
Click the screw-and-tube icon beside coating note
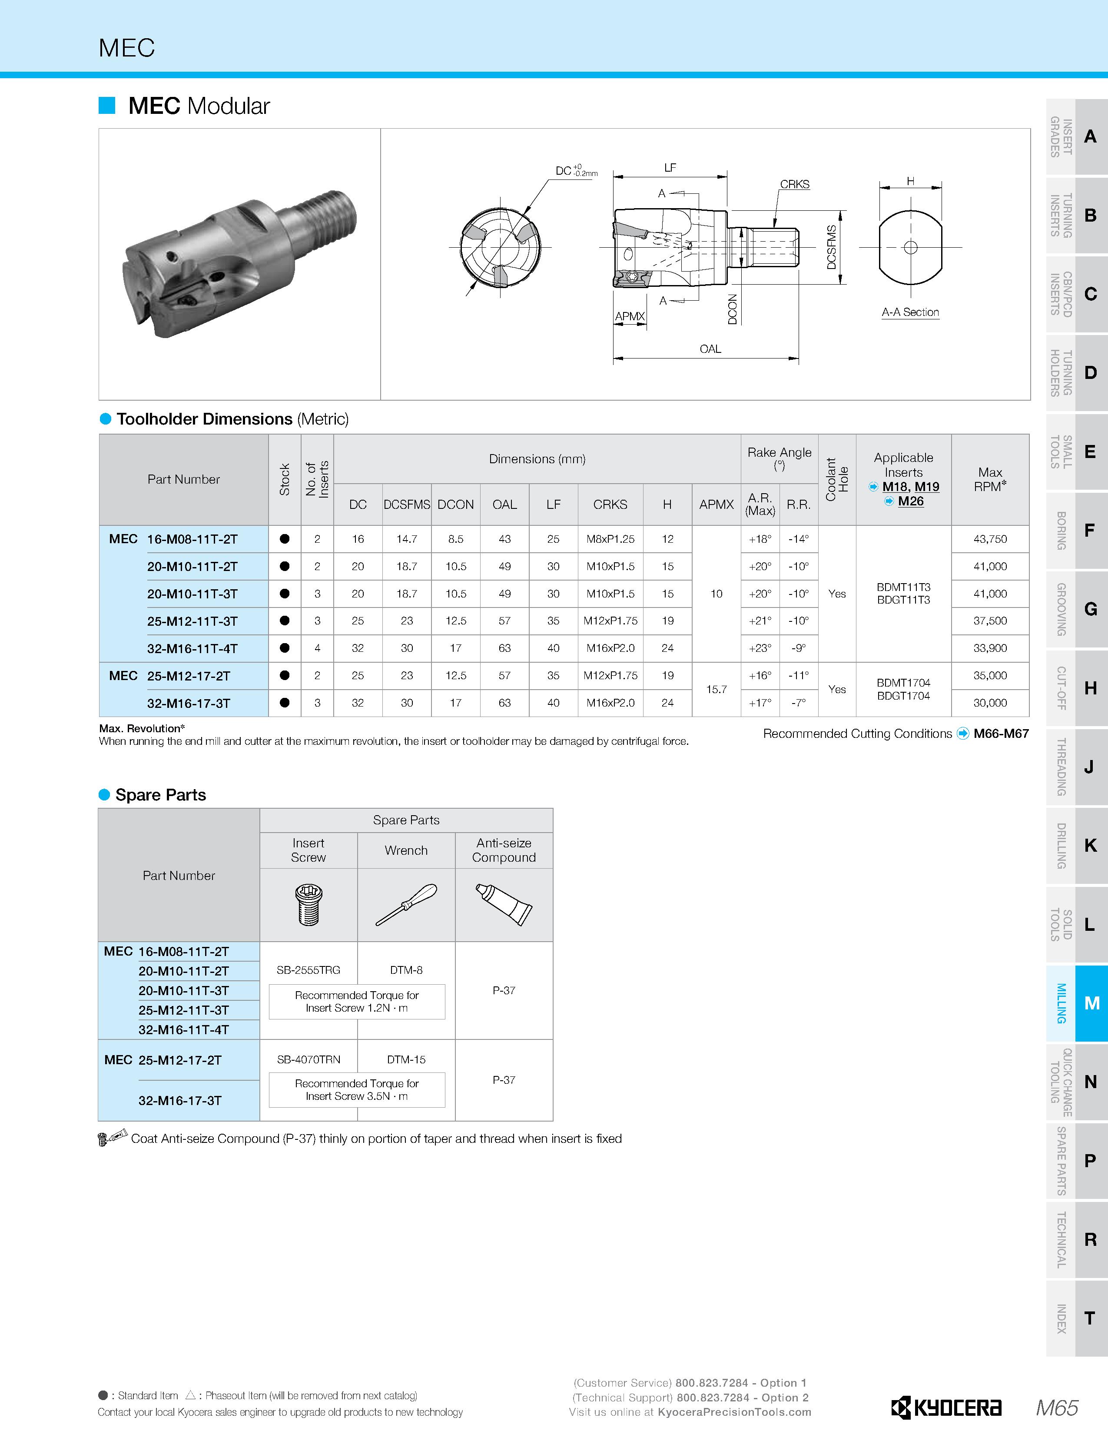(112, 1138)
